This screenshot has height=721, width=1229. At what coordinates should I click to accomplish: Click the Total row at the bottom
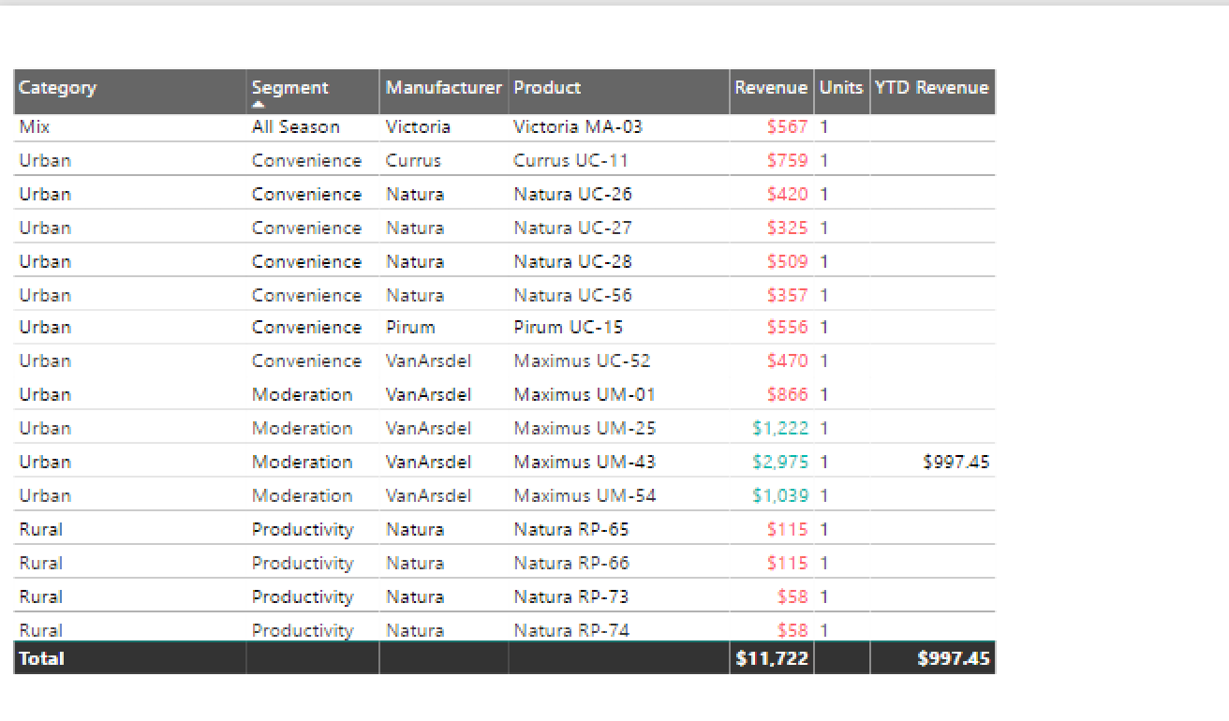click(x=41, y=658)
